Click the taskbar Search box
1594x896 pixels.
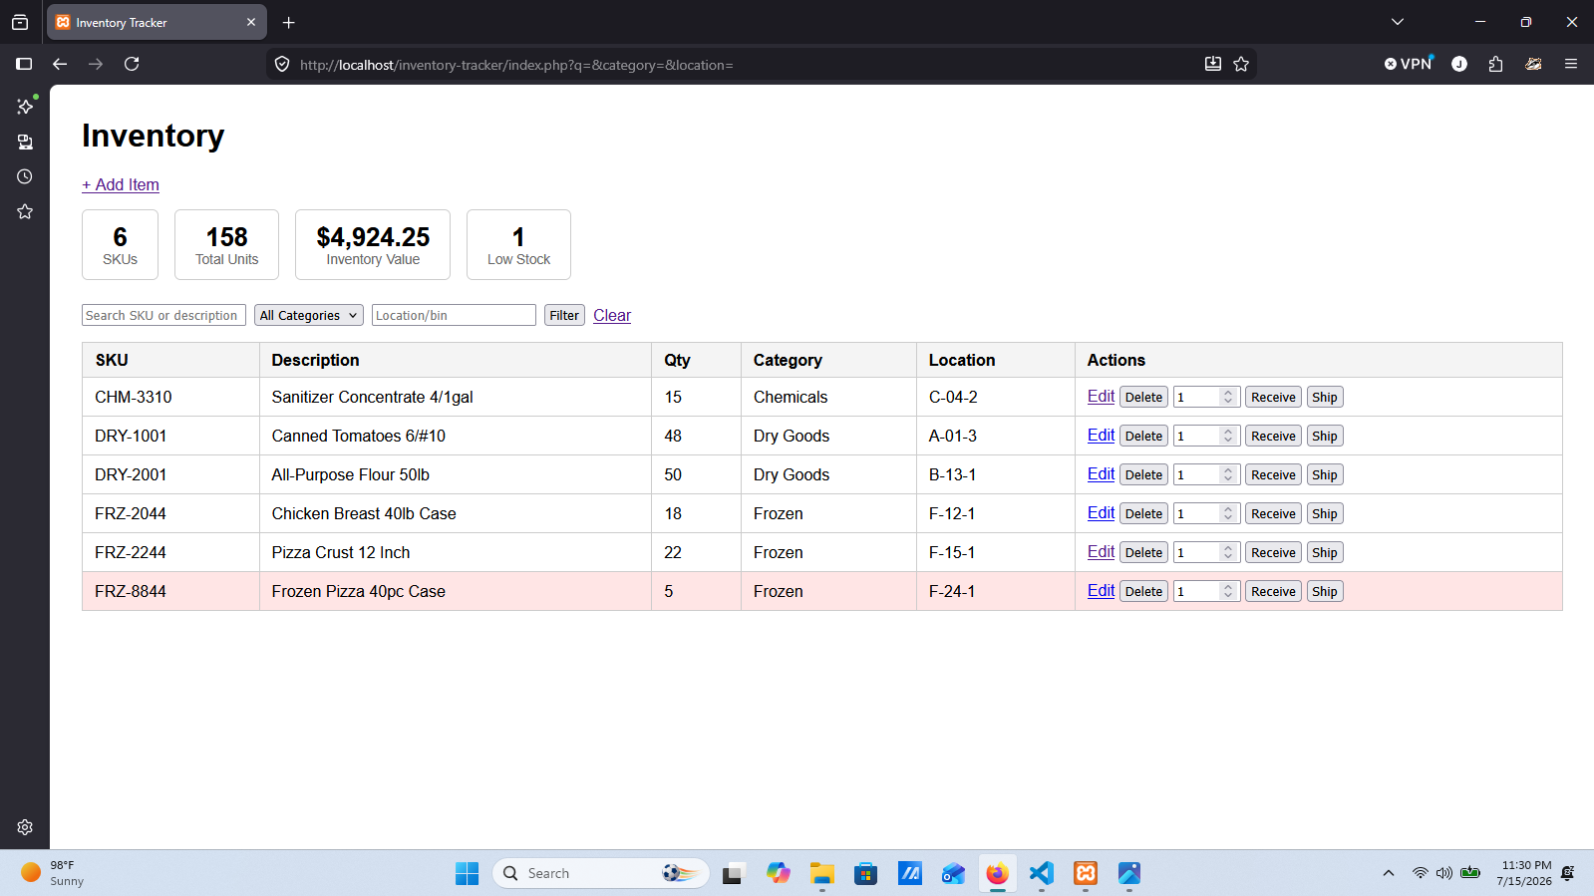(601, 873)
